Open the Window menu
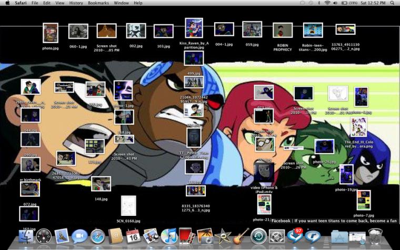This screenshot has width=400, height=250. [x=121, y=3]
